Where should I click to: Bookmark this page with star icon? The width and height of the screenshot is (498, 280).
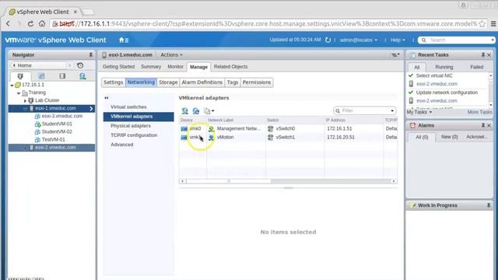tap(482, 24)
